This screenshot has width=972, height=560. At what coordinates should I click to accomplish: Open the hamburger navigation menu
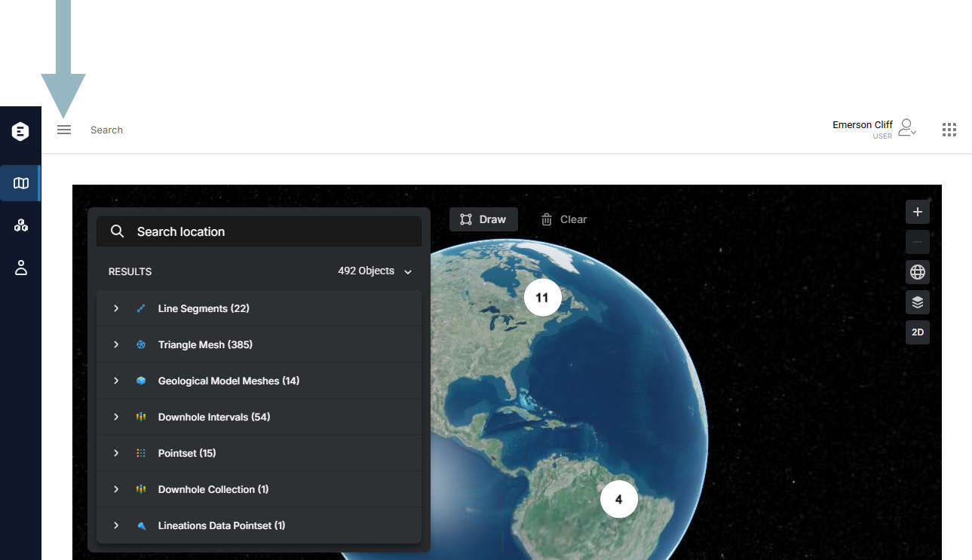[64, 130]
